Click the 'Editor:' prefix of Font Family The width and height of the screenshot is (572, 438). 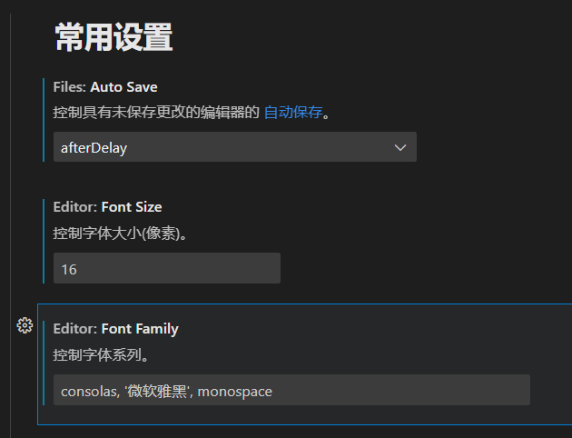tap(74, 329)
